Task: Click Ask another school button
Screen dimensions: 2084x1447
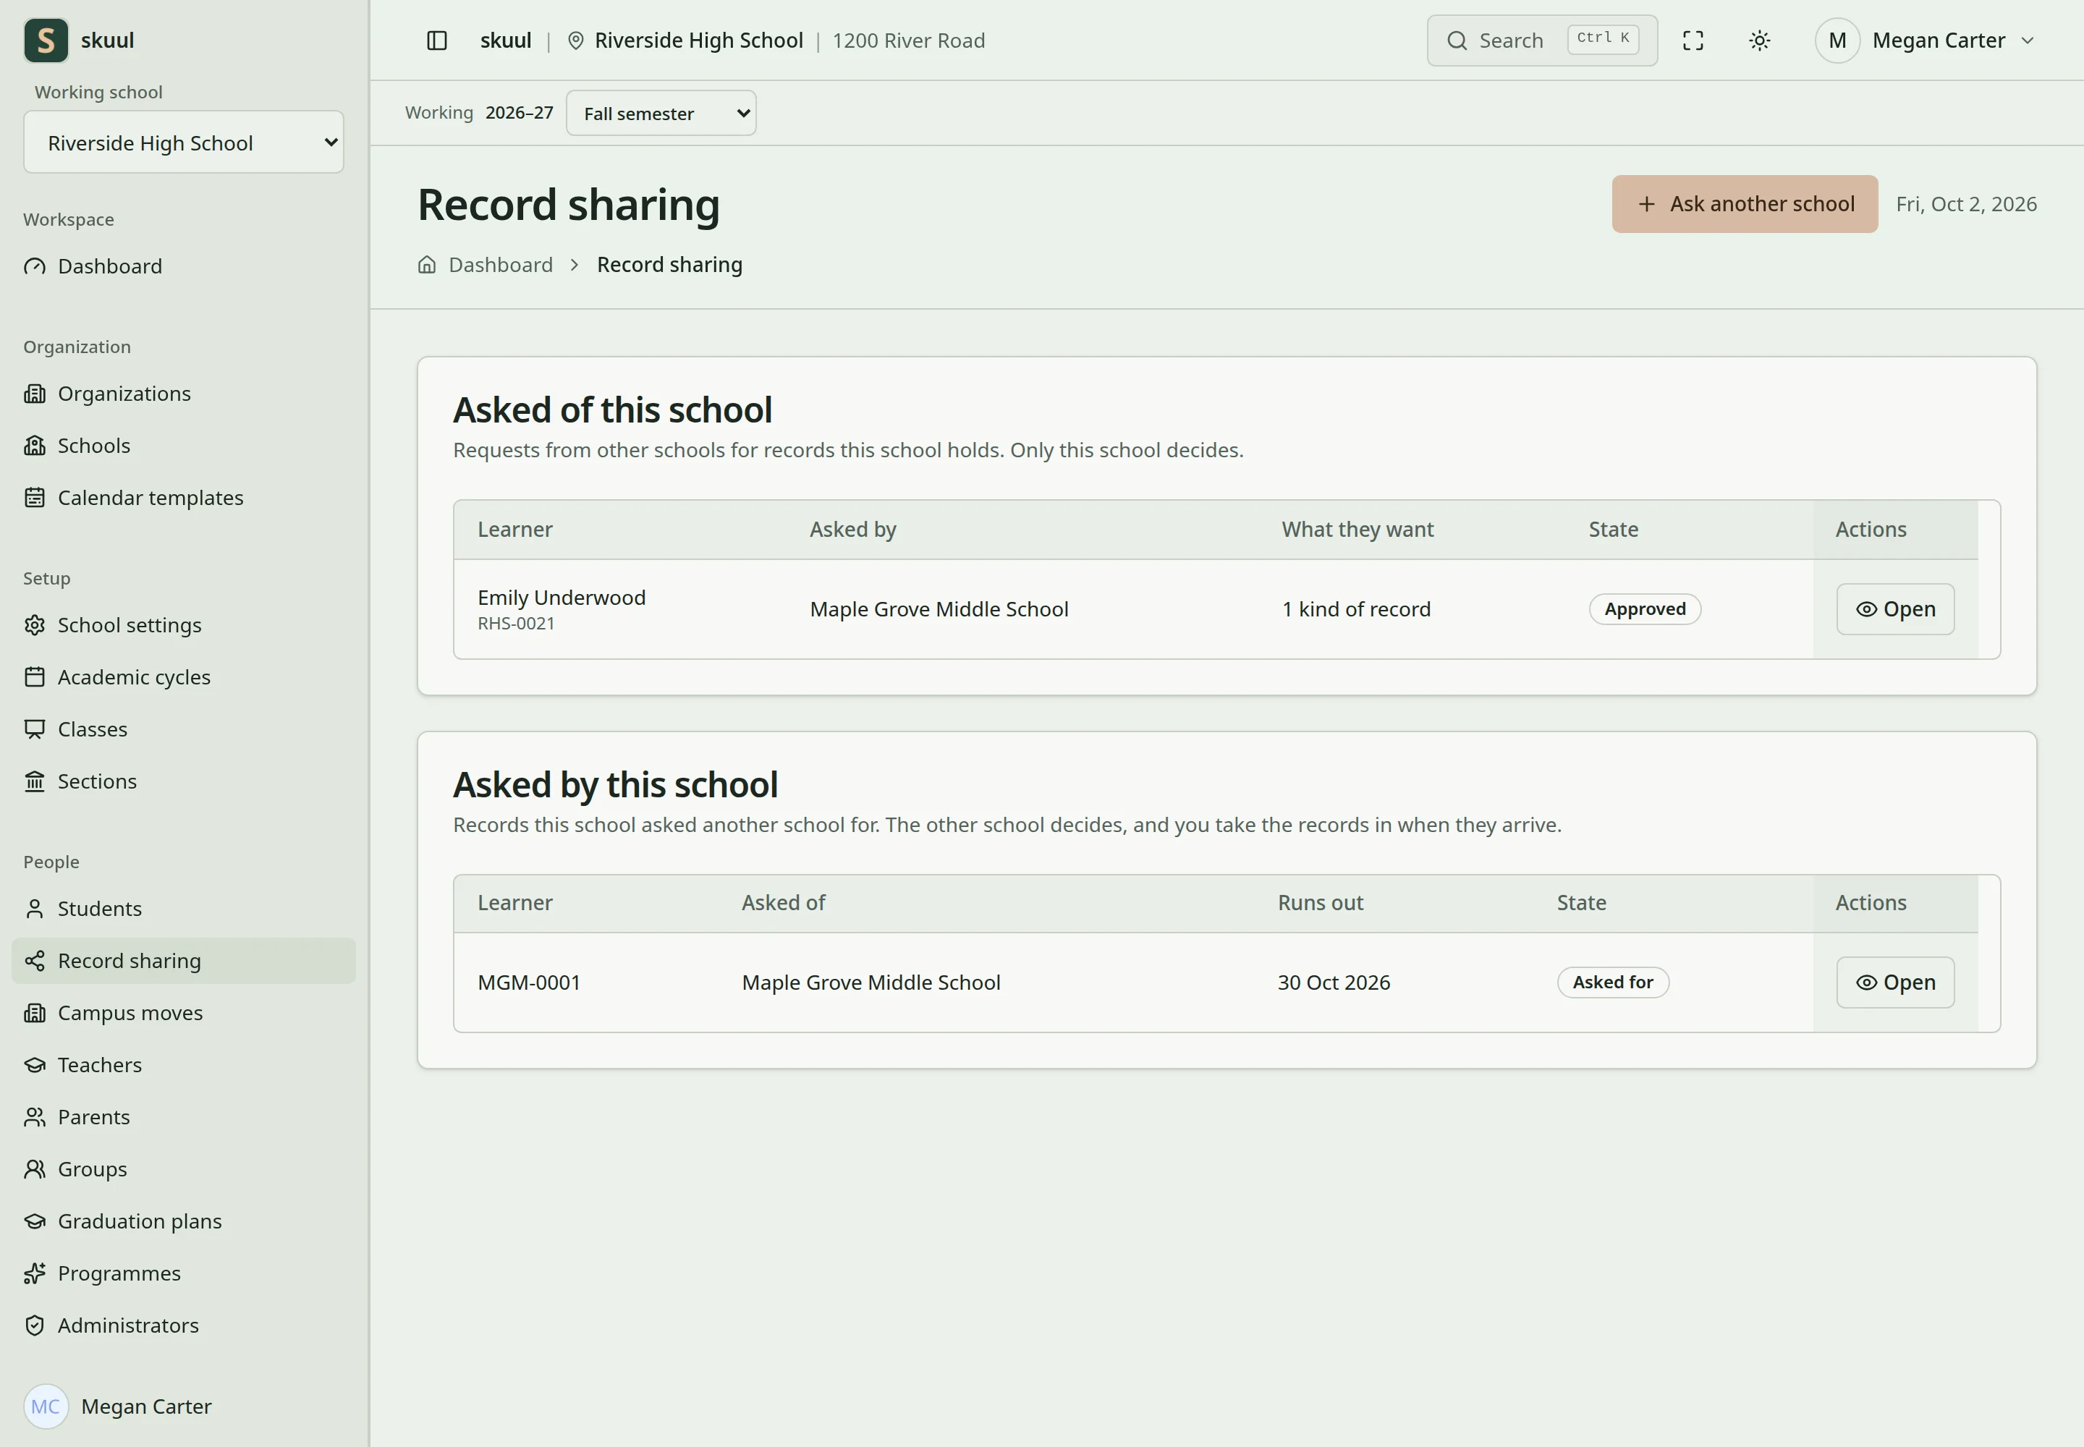Action: pyautogui.click(x=1744, y=204)
